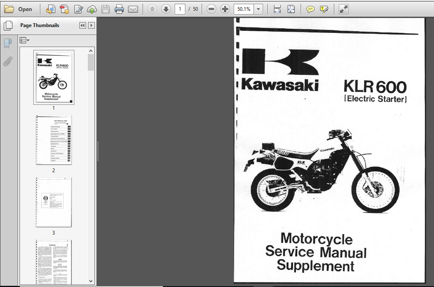Image resolution: width=434 pixels, height=287 pixels.
Task: Expand the thumbnails pane right arrow
Action: [91, 25]
